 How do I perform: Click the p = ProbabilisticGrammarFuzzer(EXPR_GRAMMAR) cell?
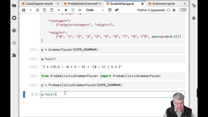112,85
